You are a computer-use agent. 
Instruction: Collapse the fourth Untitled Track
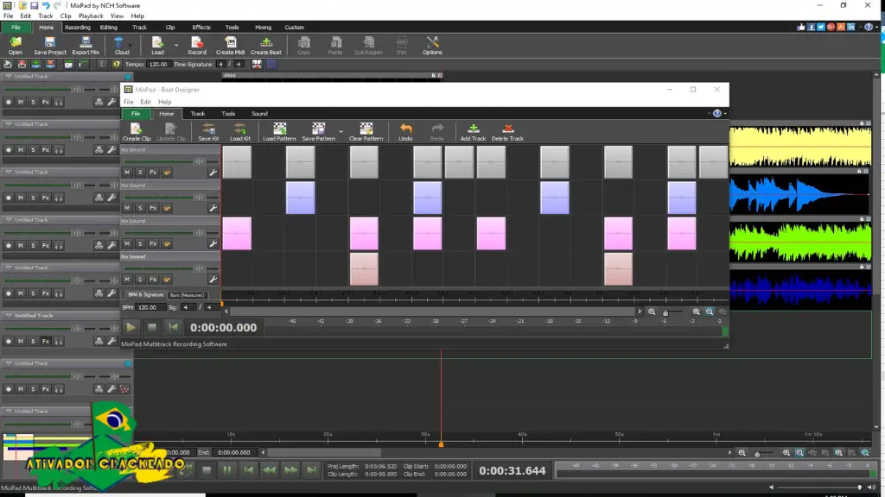9,220
